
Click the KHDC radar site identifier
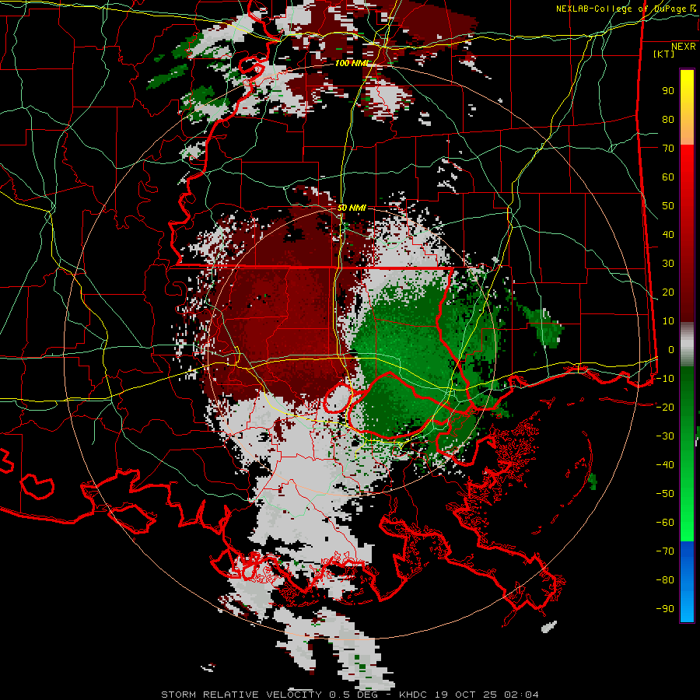pos(413,695)
